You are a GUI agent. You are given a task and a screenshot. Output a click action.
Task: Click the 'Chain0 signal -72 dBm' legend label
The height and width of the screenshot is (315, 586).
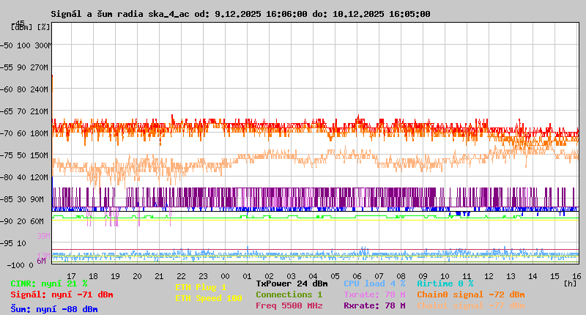[x=471, y=294]
